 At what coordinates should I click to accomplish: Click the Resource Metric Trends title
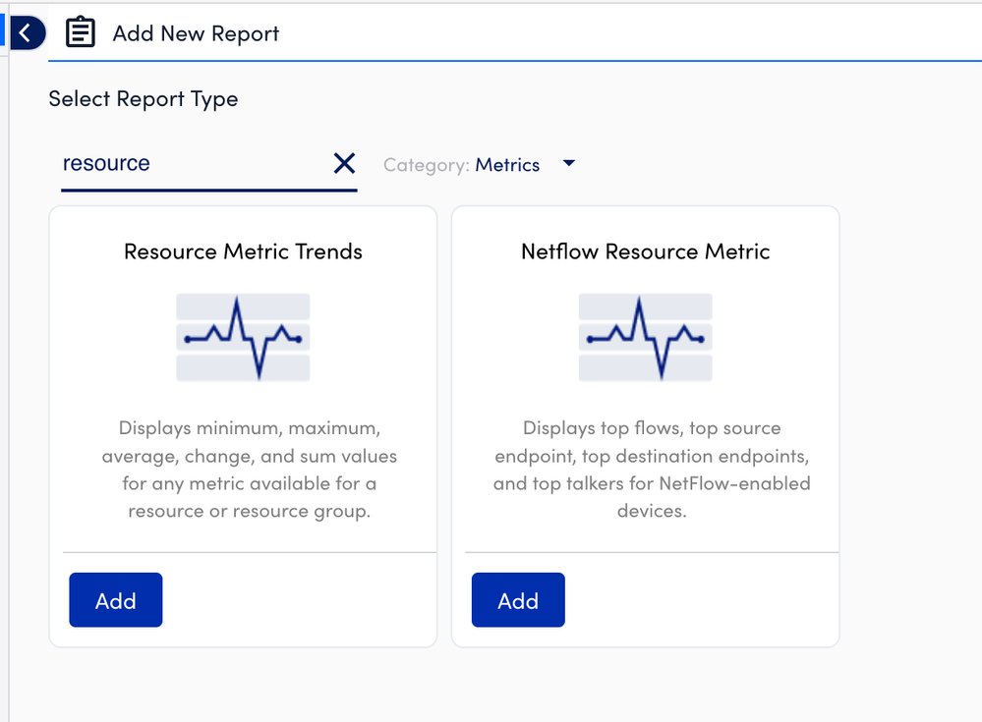coord(243,251)
